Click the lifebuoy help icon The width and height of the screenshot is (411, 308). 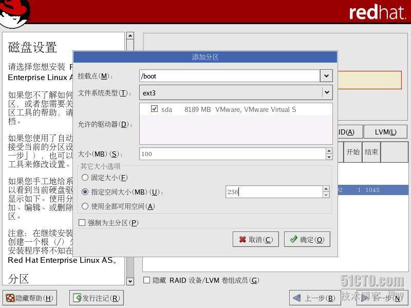pyautogui.click(x=10, y=298)
